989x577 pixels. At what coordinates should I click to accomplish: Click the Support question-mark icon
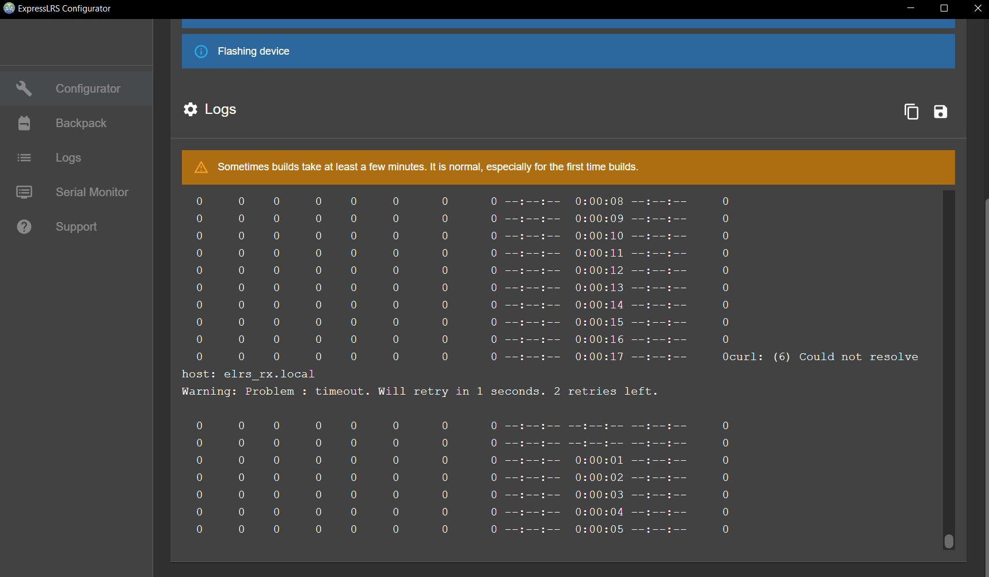pos(24,226)
